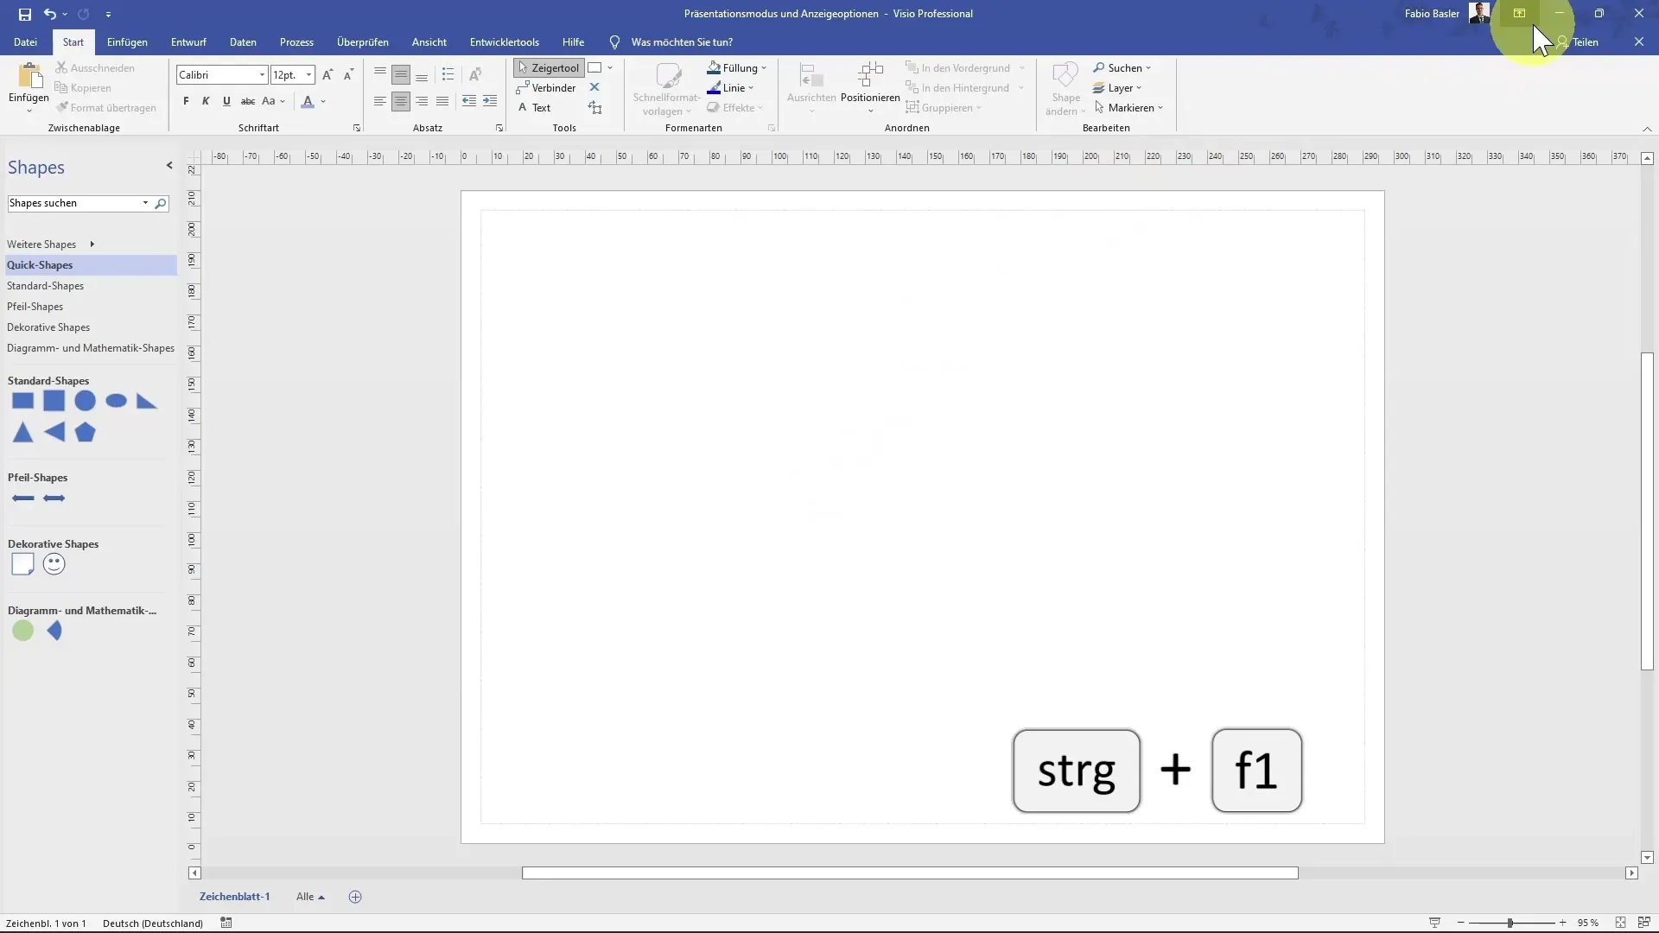Image resolution: width=1659 pixels, height=933 pixels.
Task: Click the Save icon in title bar
Action: click(x=24, y=14)
